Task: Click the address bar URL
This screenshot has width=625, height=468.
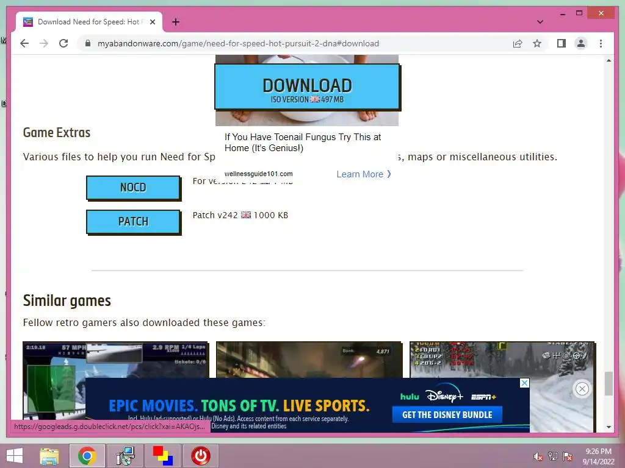Action: coord(238,43)
